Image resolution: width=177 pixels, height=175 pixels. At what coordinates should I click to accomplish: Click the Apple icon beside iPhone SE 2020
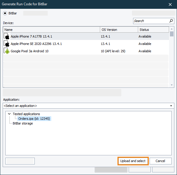[x=7, y=44]
